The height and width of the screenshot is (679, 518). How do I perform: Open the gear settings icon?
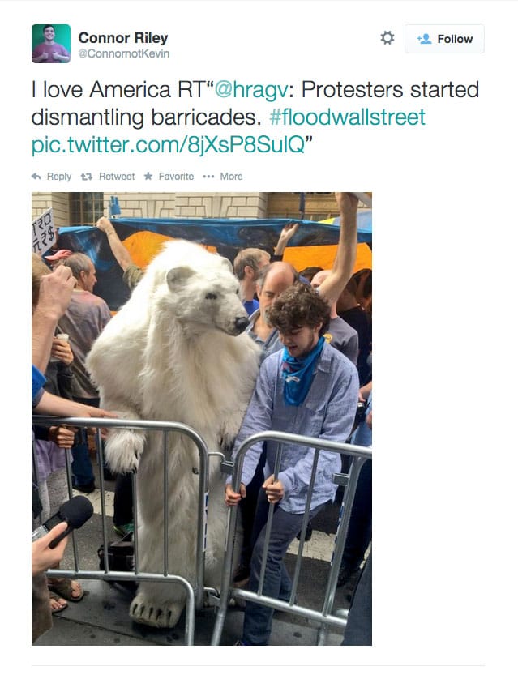pos(387,37)
